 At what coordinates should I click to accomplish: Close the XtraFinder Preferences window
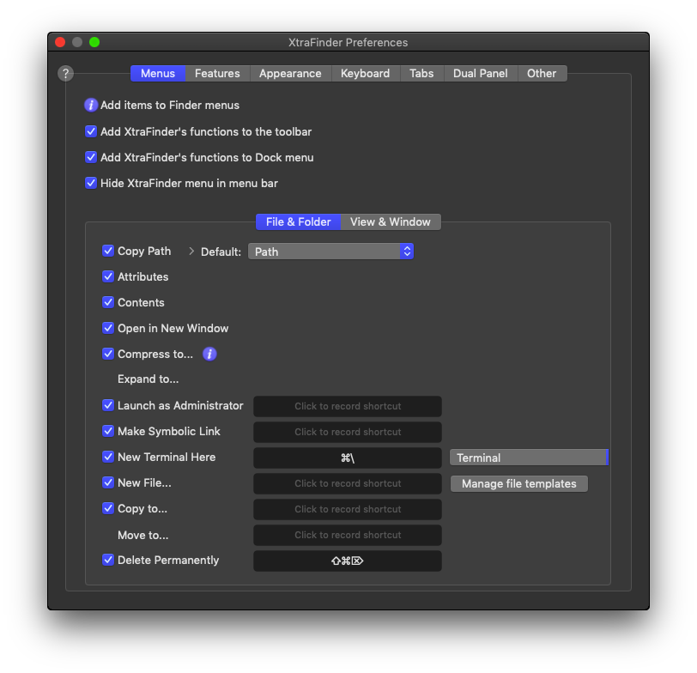point(60,42)
